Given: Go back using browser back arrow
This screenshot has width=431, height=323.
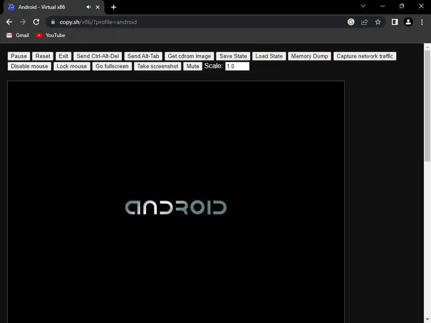Looking at the screenshot, I should (9, 22).
